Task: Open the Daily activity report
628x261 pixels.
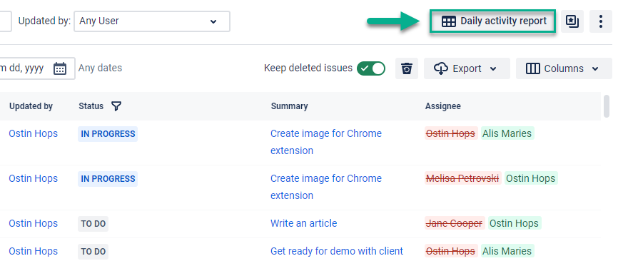Action: click(x=493, y=21)
